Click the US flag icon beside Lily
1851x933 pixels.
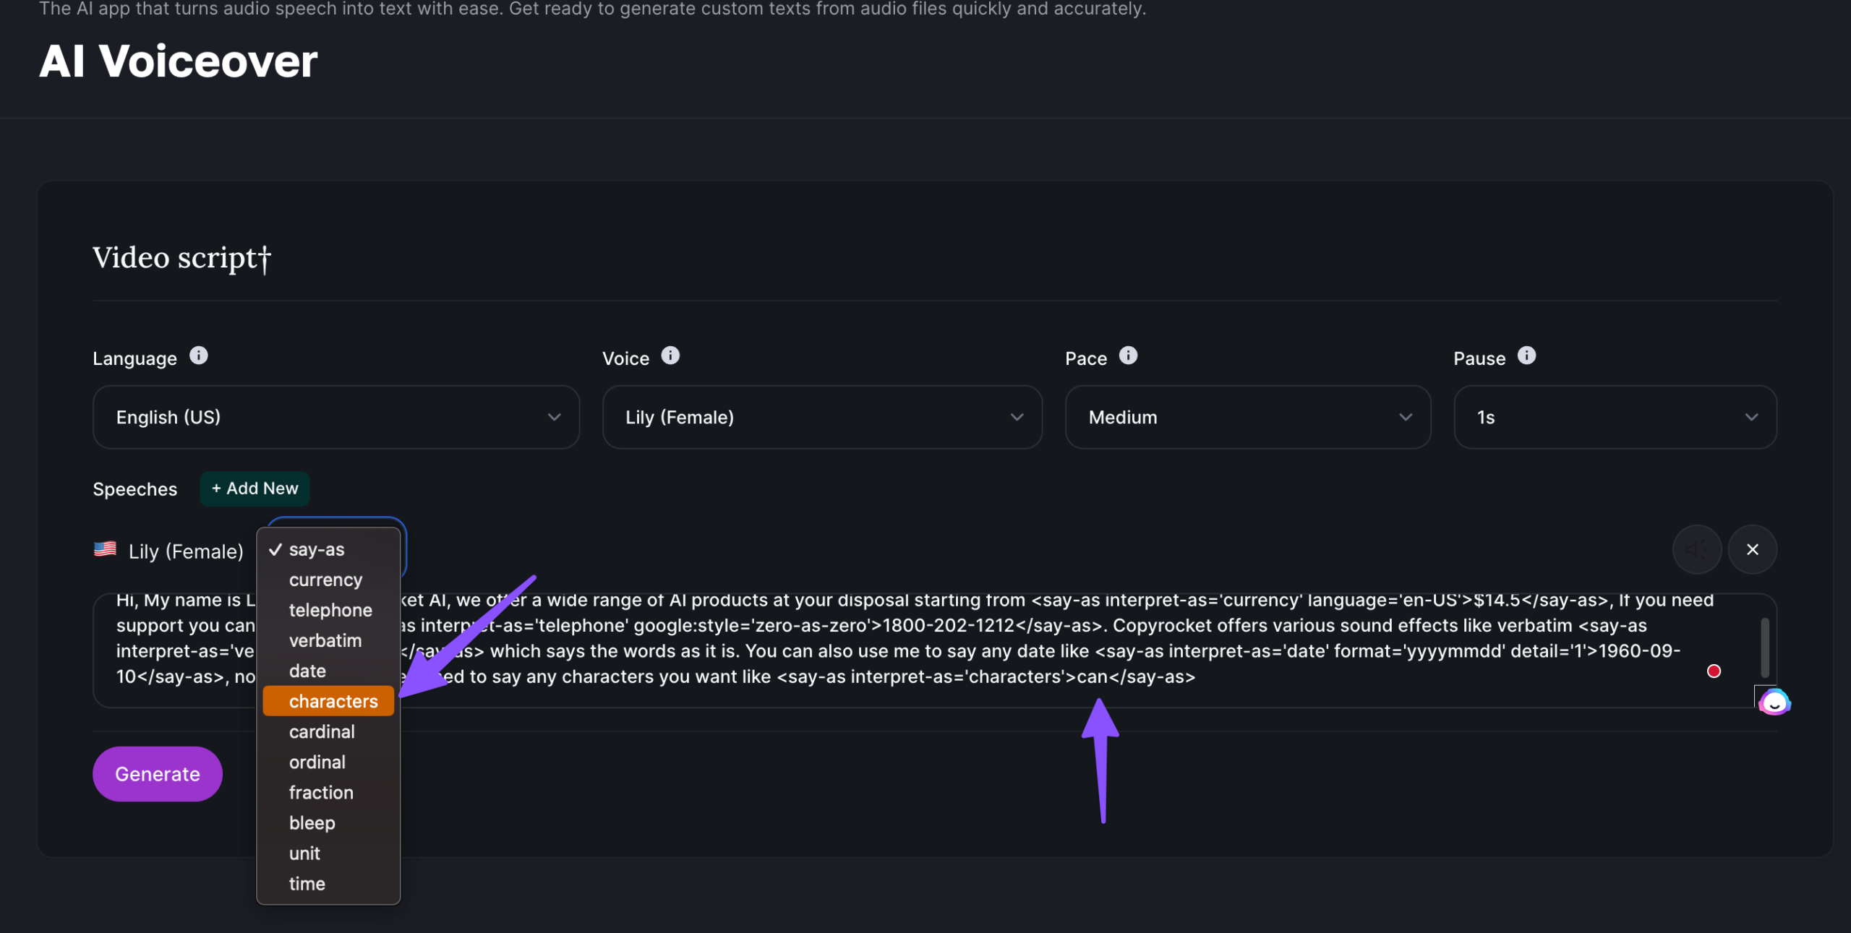(106, 549)
